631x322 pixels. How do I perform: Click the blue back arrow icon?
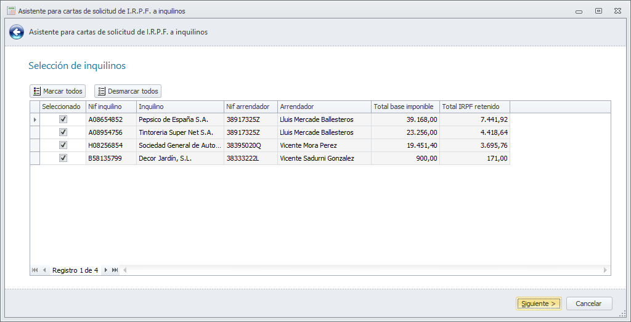click(17, 32)
